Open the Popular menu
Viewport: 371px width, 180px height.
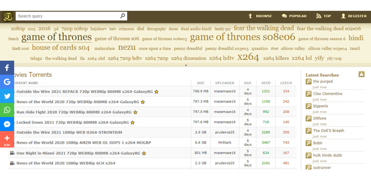point(294,16)
